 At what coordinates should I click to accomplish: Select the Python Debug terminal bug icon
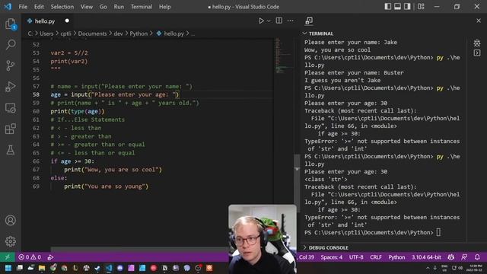[477, 43]
